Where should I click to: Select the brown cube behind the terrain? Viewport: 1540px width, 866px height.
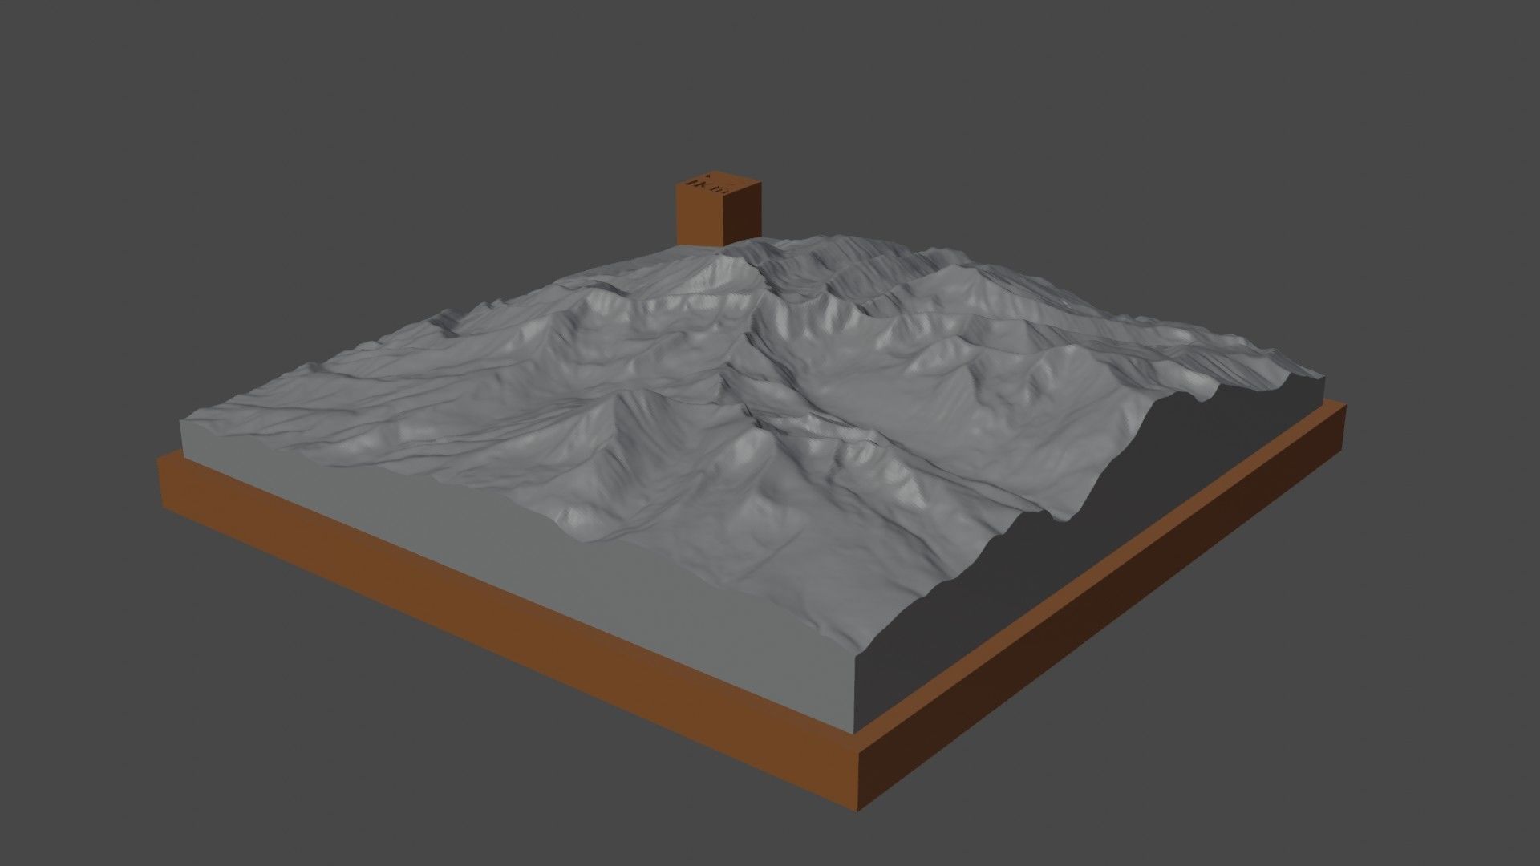point(718,210)
